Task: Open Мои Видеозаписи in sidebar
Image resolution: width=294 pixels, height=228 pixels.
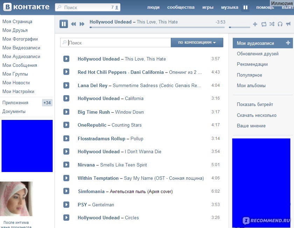Action: click(21, 48)
